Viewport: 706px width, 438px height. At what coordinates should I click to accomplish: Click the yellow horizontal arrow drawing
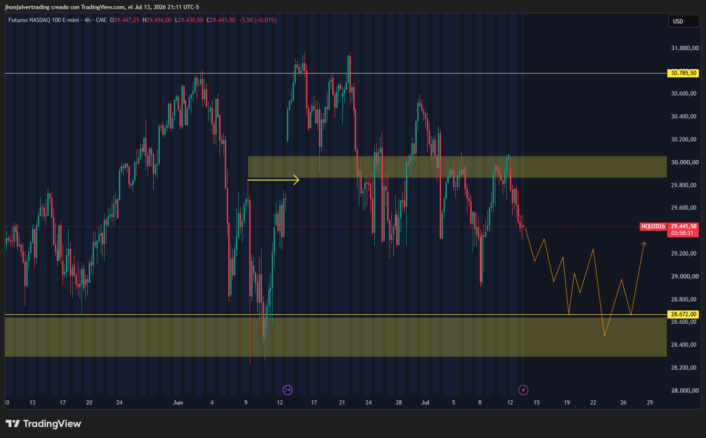coord(273,180)
